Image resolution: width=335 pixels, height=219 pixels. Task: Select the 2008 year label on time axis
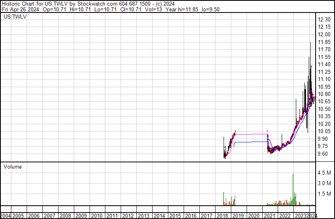[x=65, y=216]
